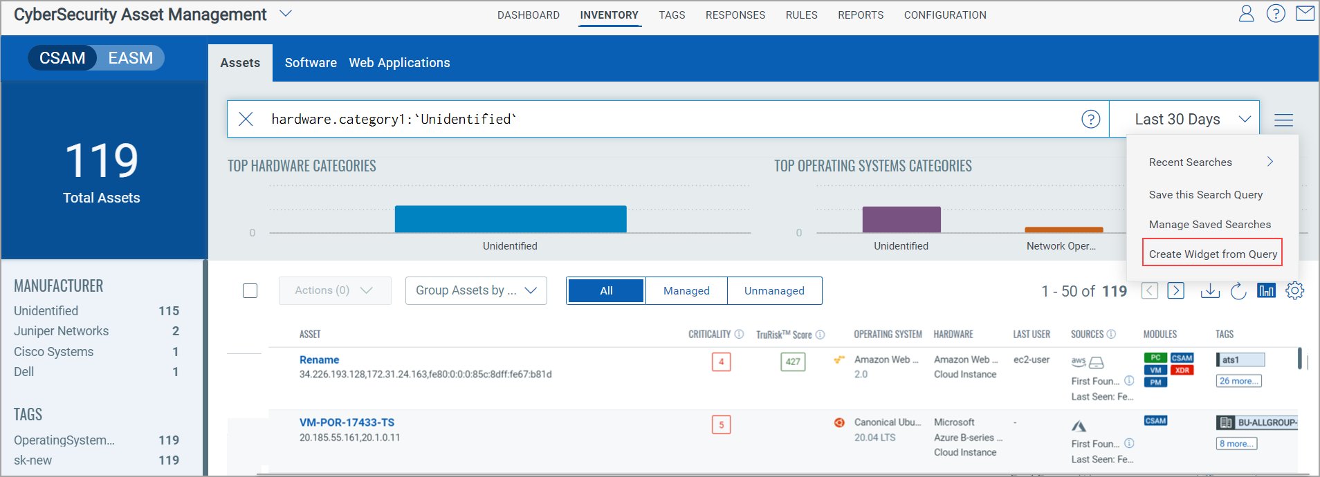The image size is (1320, 477).
Task: Open the mail messages icon
Action: point(1305,13)
